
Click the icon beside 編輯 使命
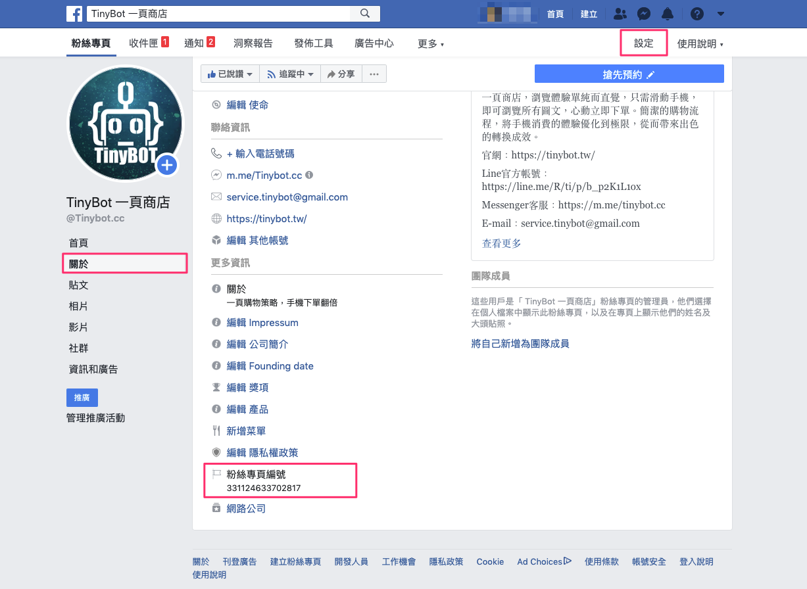point(216,105)
